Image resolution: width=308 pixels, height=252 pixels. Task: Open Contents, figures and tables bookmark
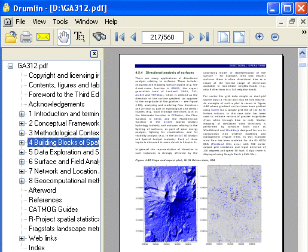click(x=64, y=85)
